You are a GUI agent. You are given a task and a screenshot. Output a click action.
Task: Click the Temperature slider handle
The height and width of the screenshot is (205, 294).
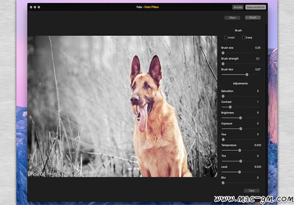coord(240,150)
